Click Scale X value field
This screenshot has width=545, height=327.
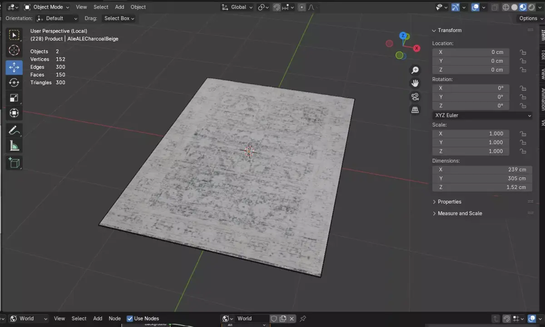click(x=471, y=134)
